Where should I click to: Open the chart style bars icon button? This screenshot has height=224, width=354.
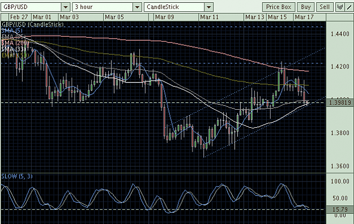(x=339, y=7)
